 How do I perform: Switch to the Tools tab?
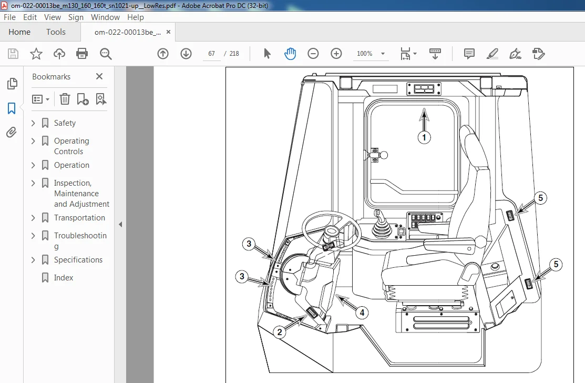click(56, 32)
